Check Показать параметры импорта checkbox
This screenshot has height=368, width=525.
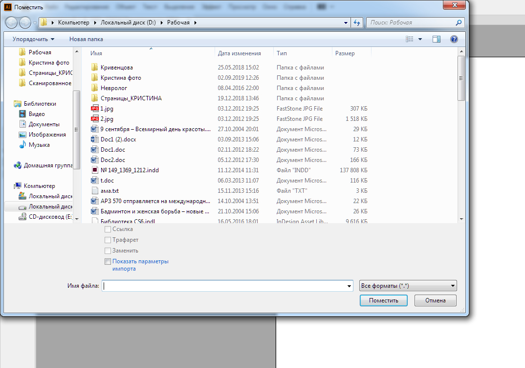[x=108, y=261]
